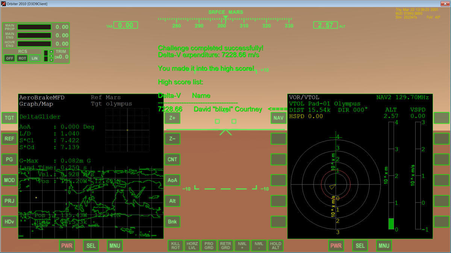The width and height of the screenshot is (451, 253).
Task: Click 'Delta-V expenditure: 7228.66 m/s' text
Action: click(x=209, y=55)
